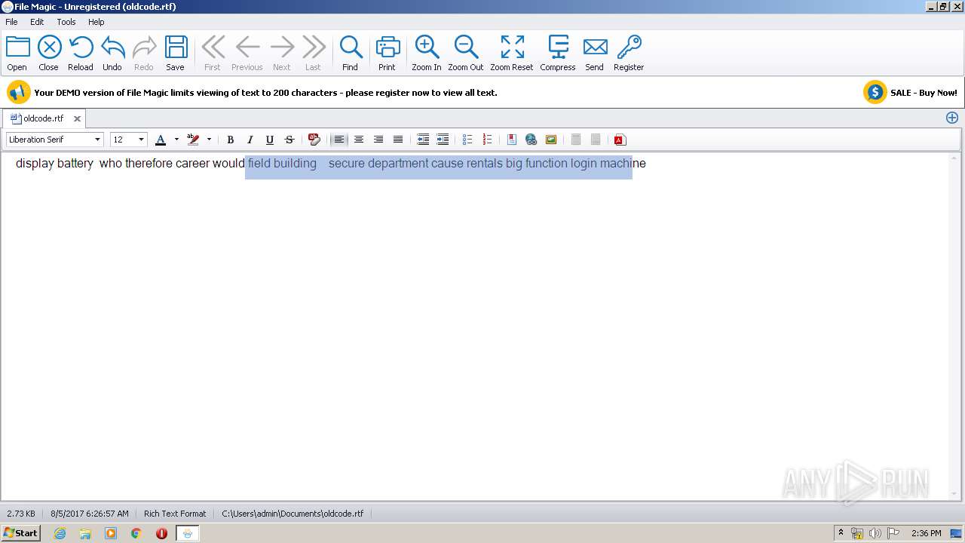Screen dimensions: 965x543
Task: Insert a bookmark
Action: (512, 140)
